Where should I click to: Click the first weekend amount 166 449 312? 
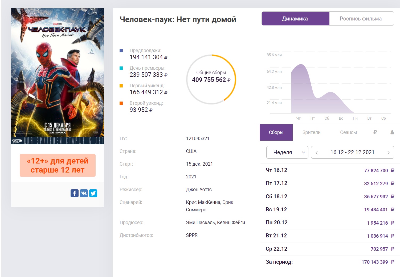pos(146,92)
